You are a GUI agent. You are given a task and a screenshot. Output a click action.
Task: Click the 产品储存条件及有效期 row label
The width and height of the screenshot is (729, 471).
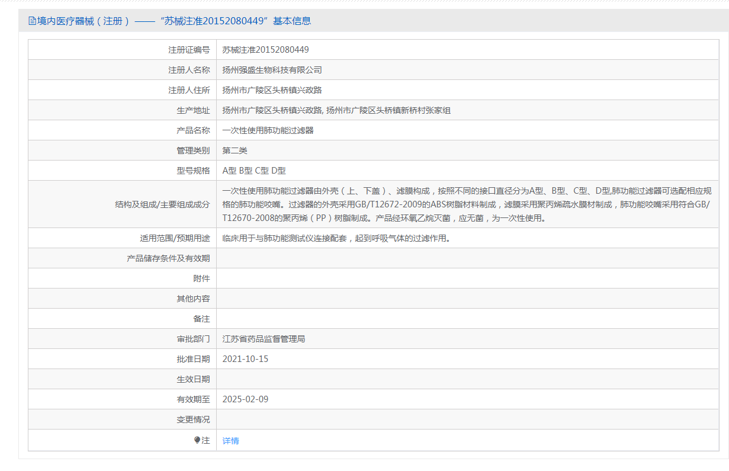click(x=168, y=258)
